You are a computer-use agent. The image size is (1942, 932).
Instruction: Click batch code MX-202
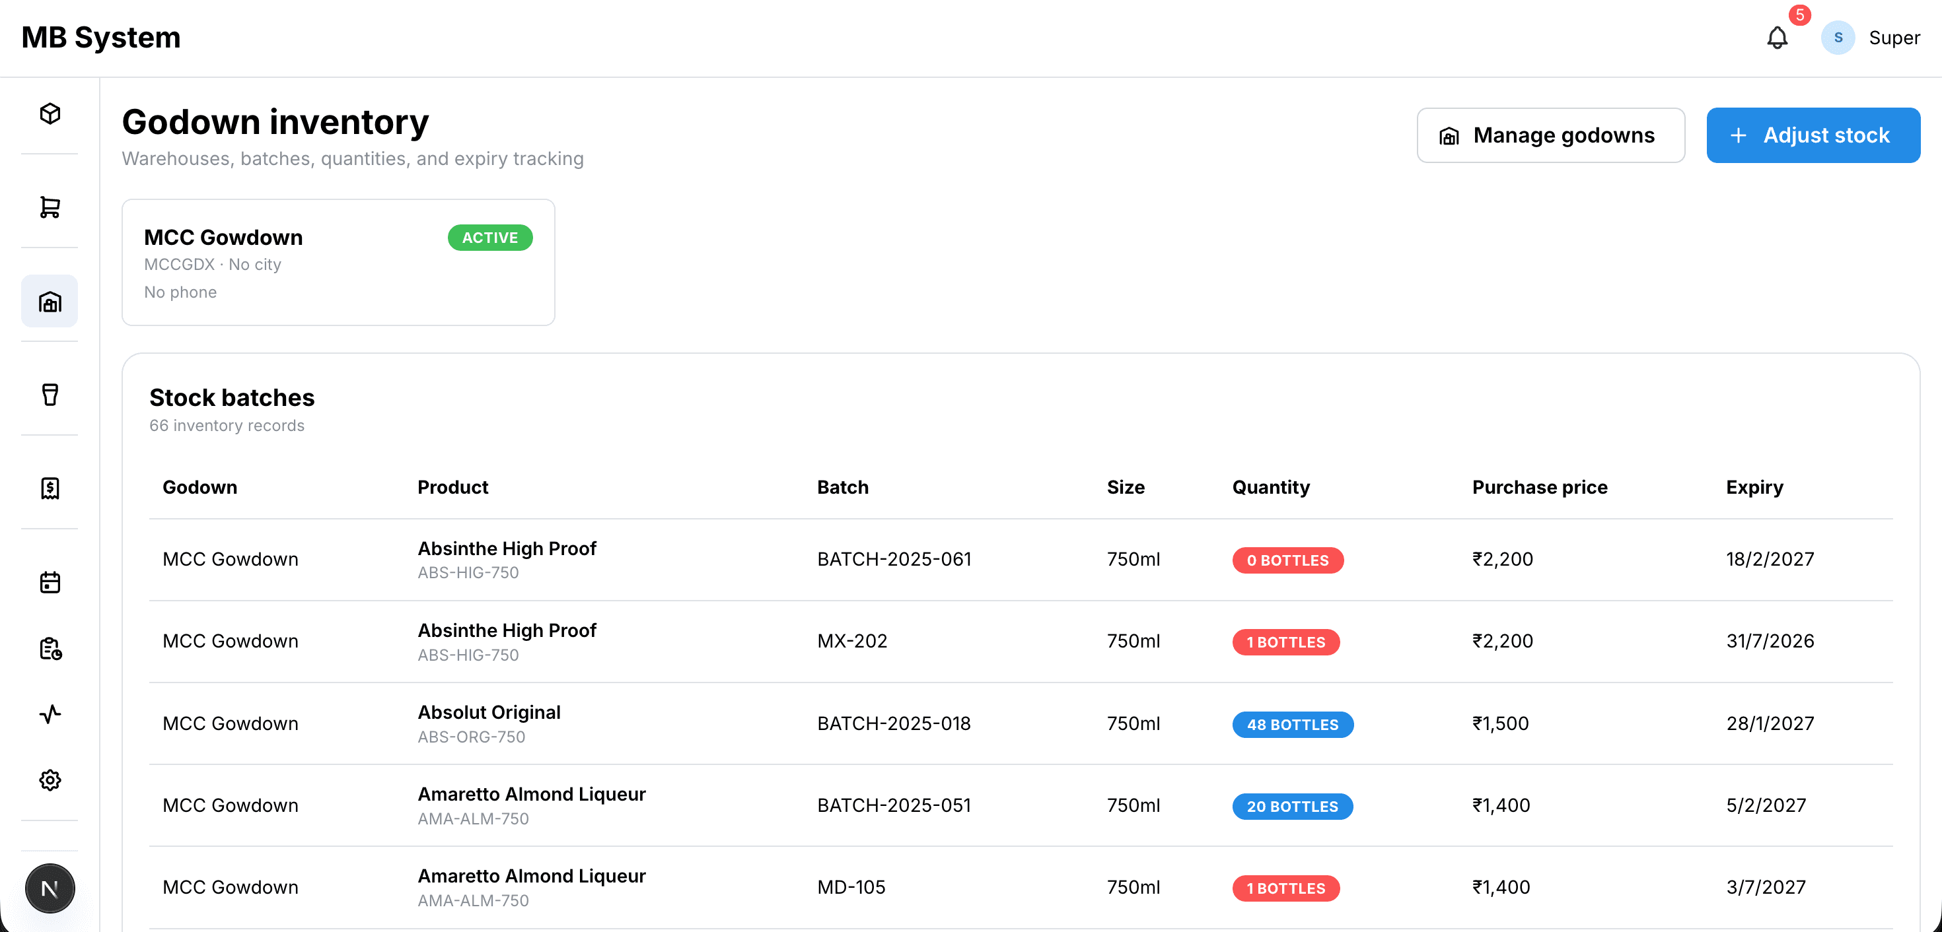(852, 642)
